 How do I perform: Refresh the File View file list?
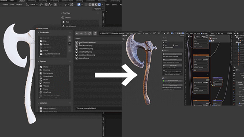pos(89,33)
